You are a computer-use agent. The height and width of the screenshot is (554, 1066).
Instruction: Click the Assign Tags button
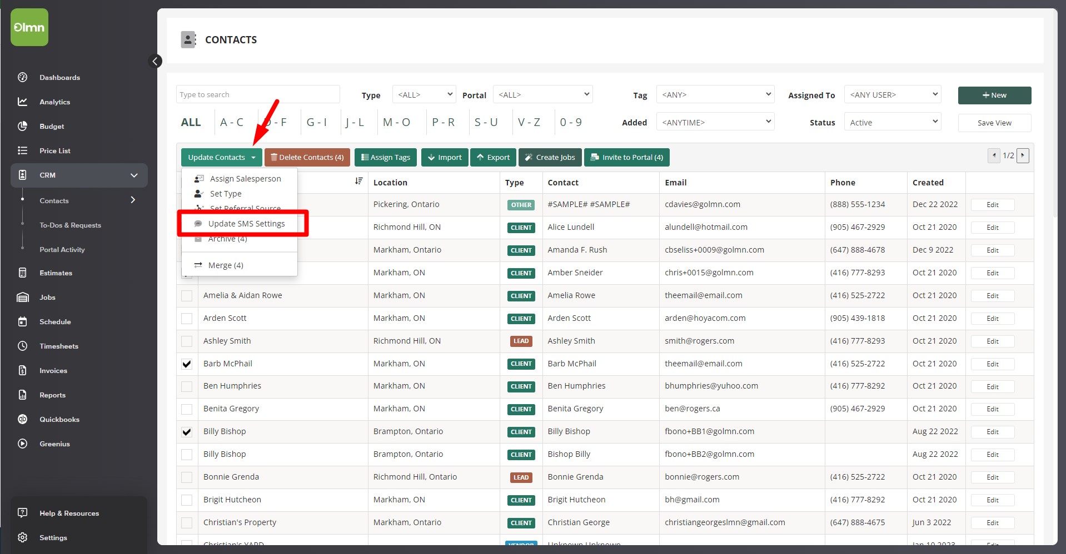point(386,157)
